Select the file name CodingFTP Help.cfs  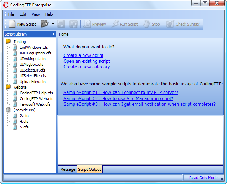point(36,93)
